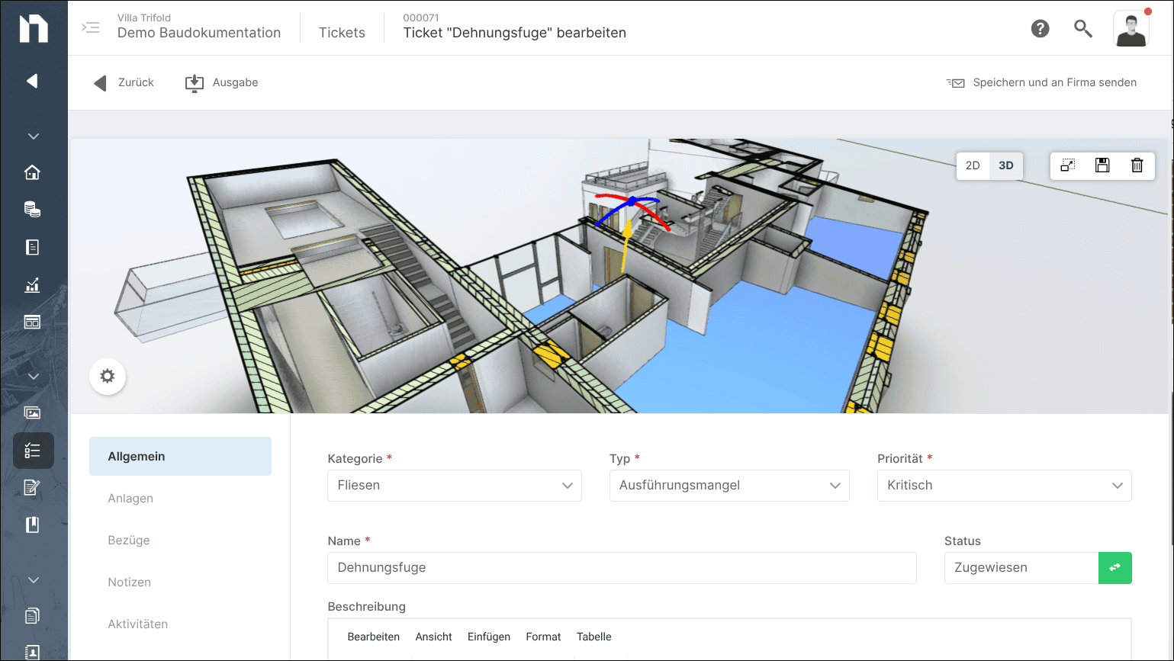
Task: Expand the model viewer with the resize icon
Action: click(1068, 165)
